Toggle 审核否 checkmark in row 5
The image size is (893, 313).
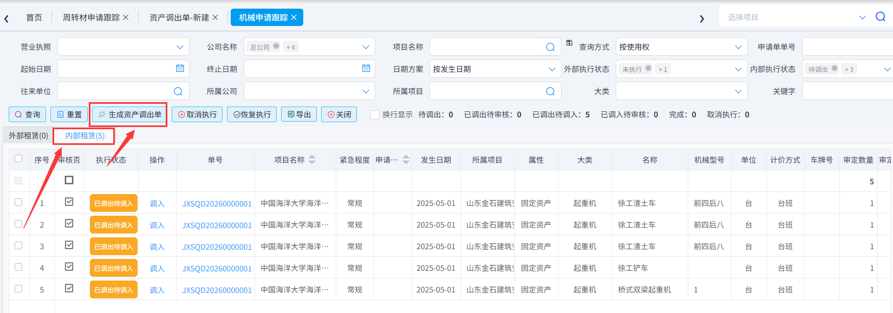pos(69,288)
